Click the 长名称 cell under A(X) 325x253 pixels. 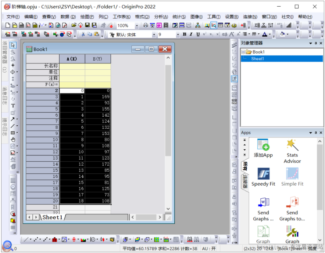click(x=72, y=66)
